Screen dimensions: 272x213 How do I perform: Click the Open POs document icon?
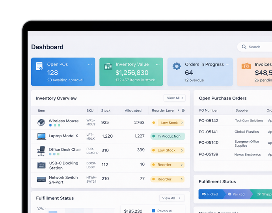tap(39, 66)
